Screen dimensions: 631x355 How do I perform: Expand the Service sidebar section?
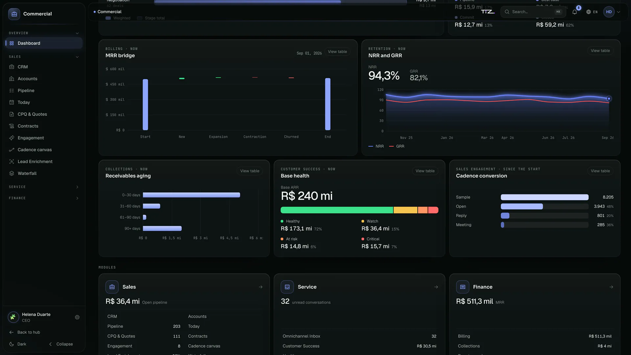(44, 187)
